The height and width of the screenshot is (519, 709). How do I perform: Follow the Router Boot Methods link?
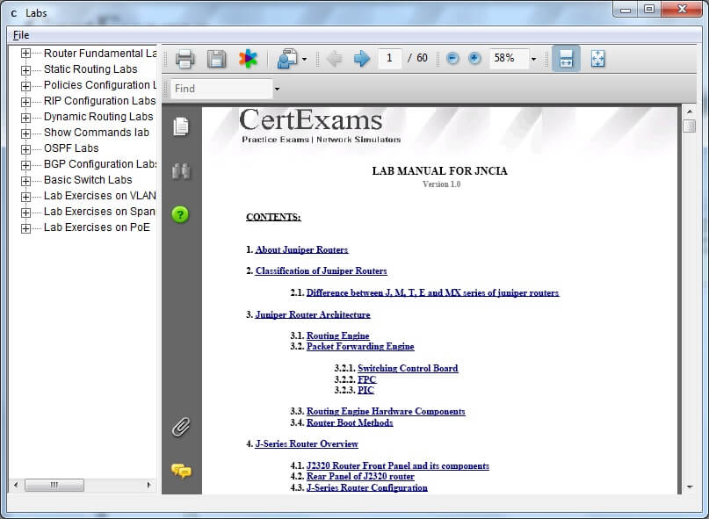click(350, 422)
